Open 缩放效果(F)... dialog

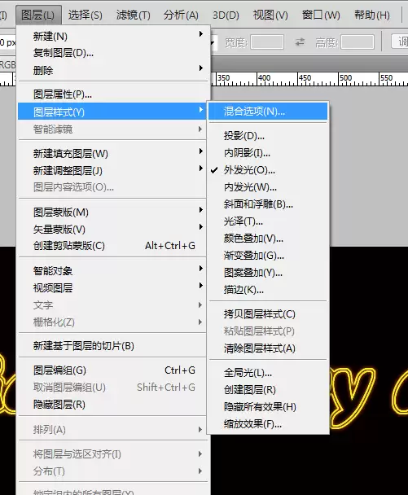268,424
